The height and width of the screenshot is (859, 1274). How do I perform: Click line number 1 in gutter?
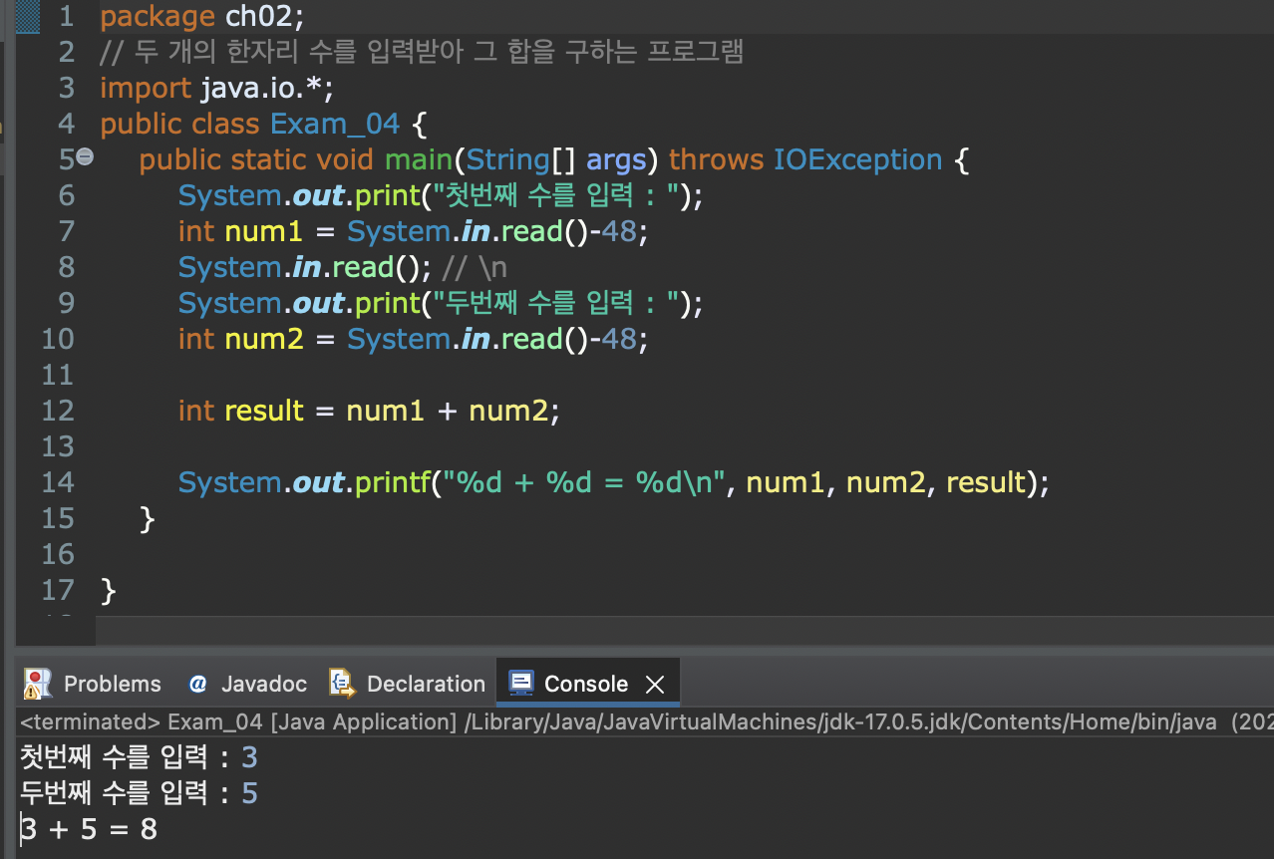[x=66, y=16]
